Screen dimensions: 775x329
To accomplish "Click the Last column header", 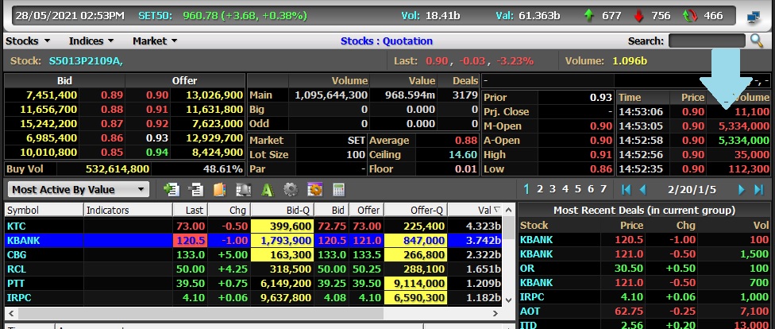I will tap(190, 211).
